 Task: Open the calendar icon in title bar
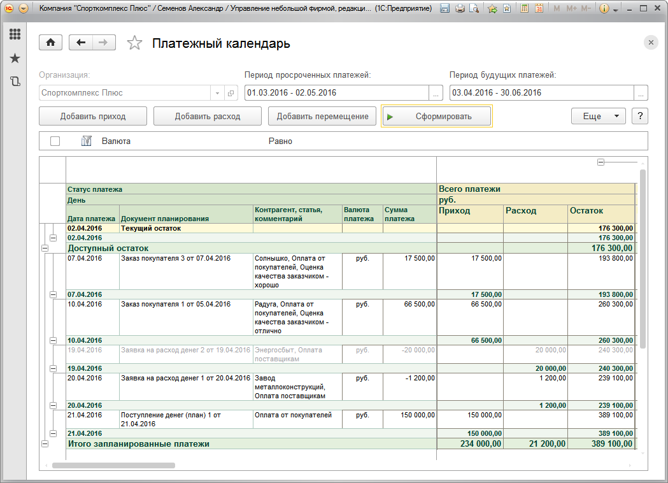pos(539,9)
